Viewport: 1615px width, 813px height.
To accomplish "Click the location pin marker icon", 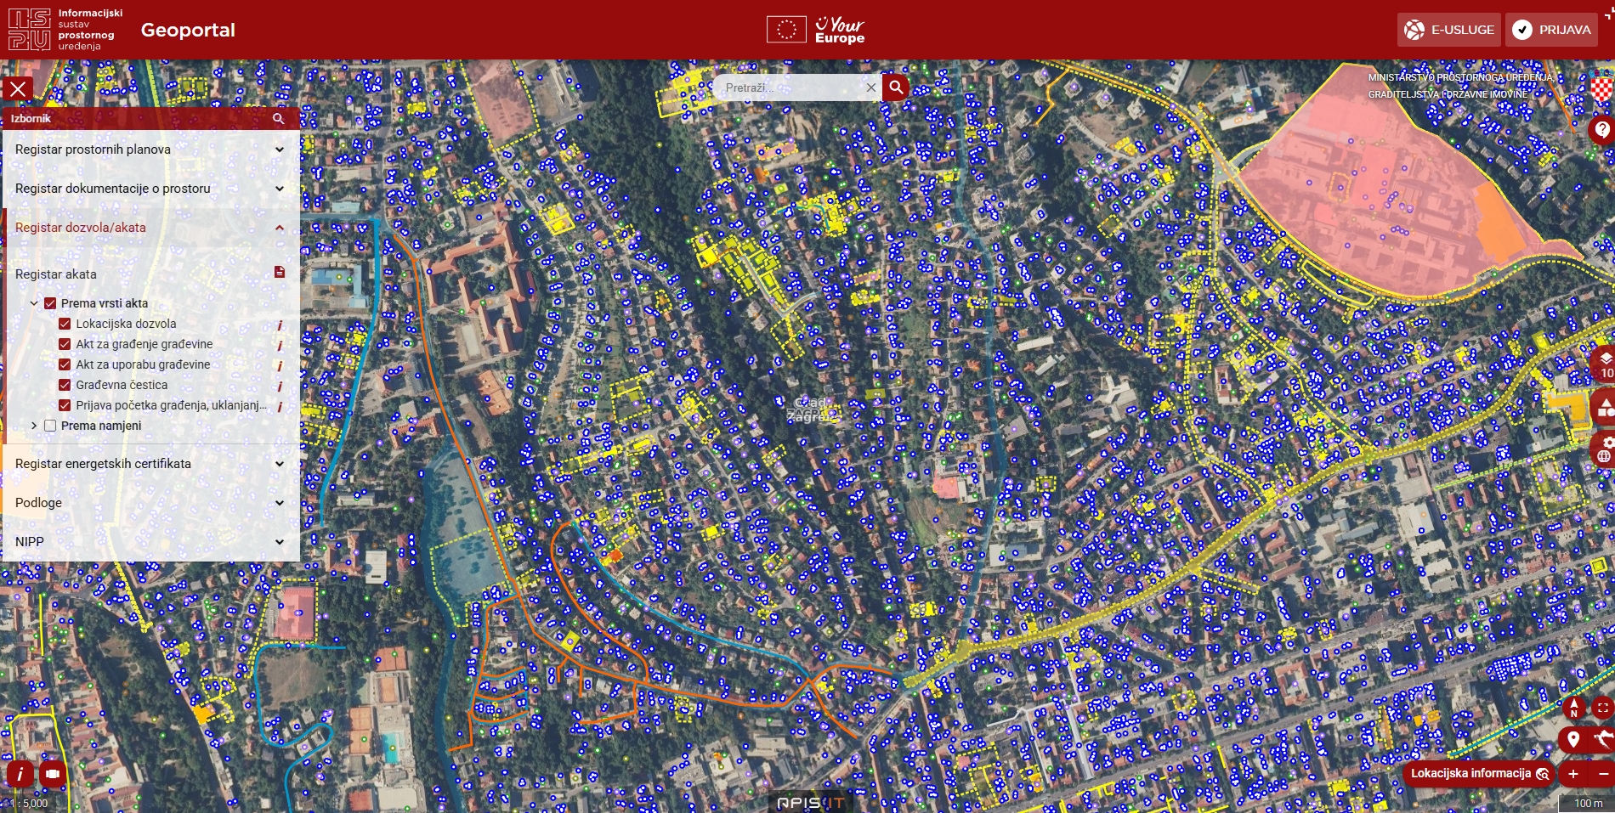I will click(1573, 739).
